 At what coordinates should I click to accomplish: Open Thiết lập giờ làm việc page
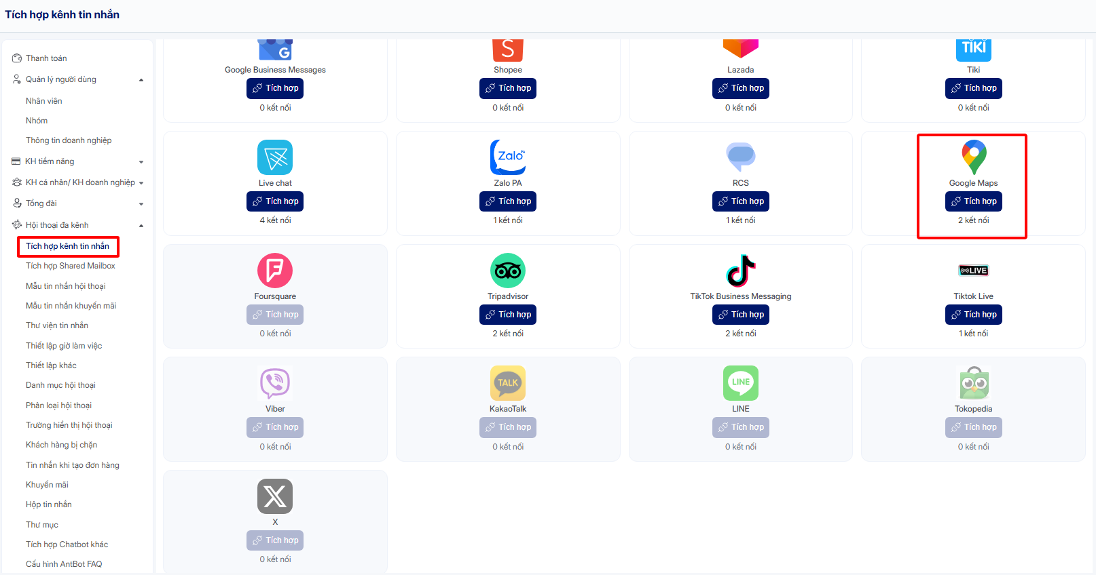64,346
